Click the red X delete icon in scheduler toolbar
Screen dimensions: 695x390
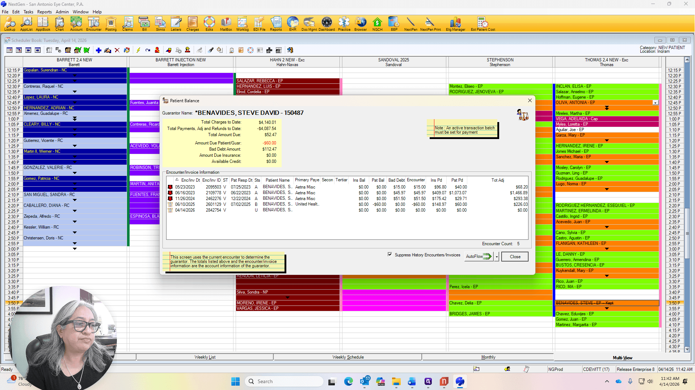coord(117,50)
